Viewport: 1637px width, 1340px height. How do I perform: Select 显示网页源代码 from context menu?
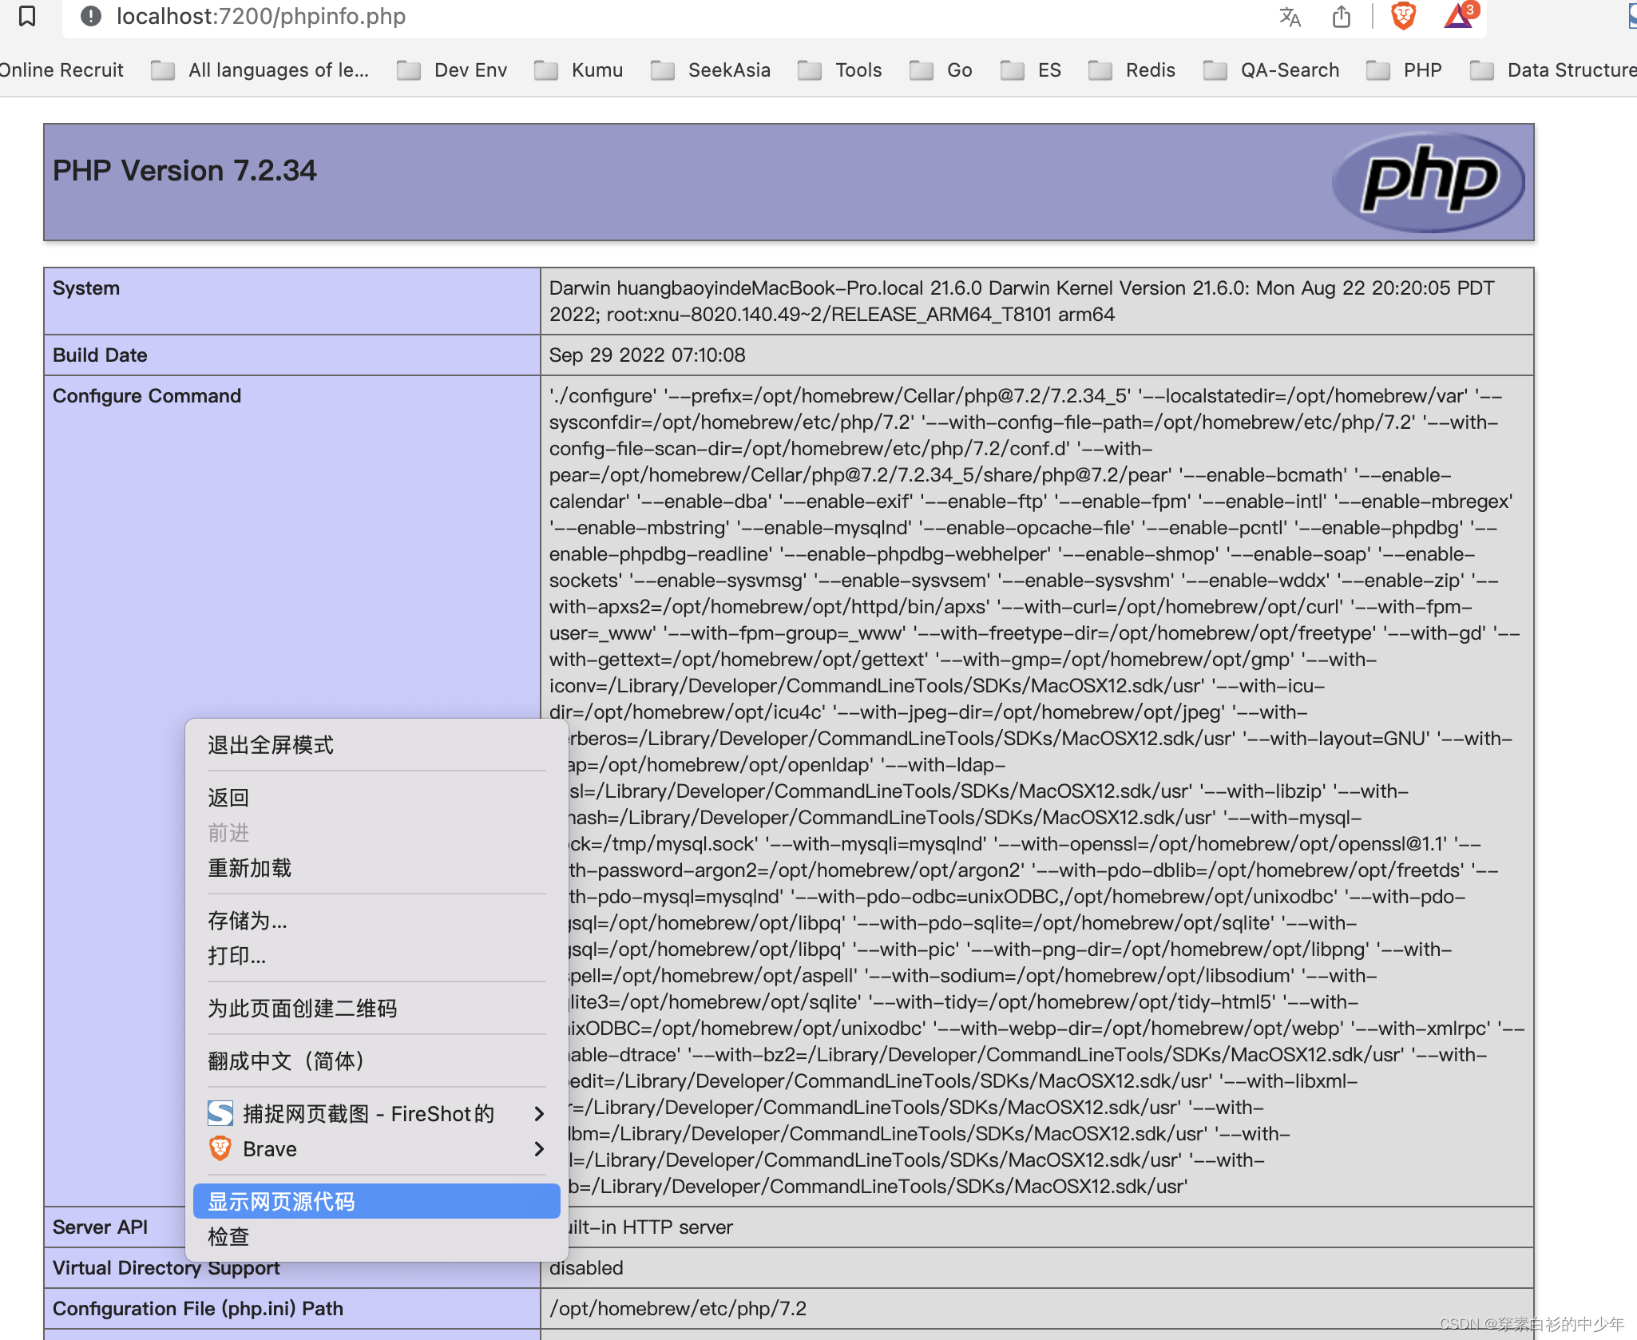[x=375, y=1201]
